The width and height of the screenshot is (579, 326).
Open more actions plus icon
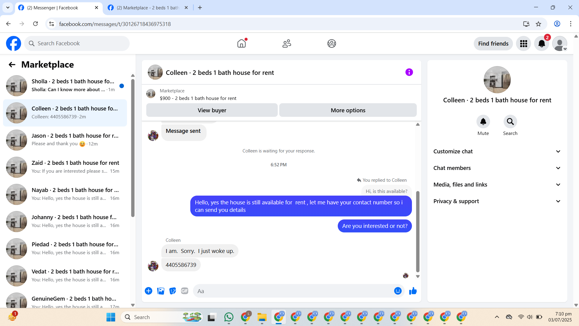point(148,291)
